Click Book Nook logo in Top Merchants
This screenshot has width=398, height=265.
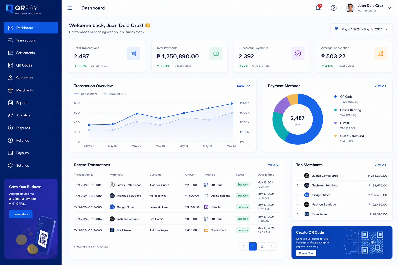tap(307, 214)
